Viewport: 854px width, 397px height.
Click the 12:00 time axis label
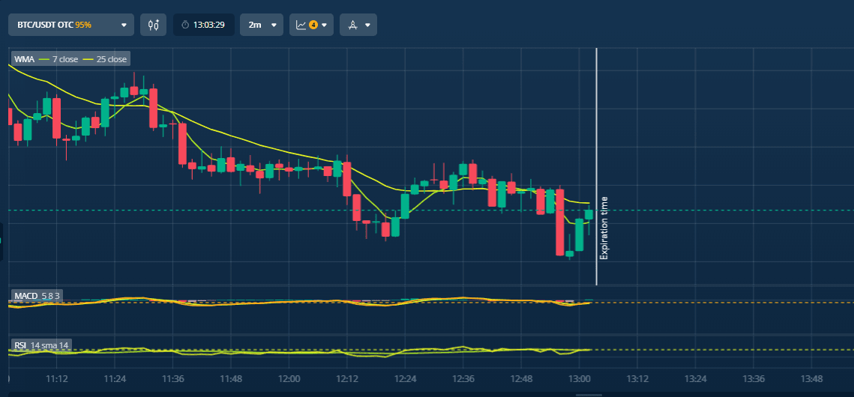pyautogui.click(x=289, y=378)
